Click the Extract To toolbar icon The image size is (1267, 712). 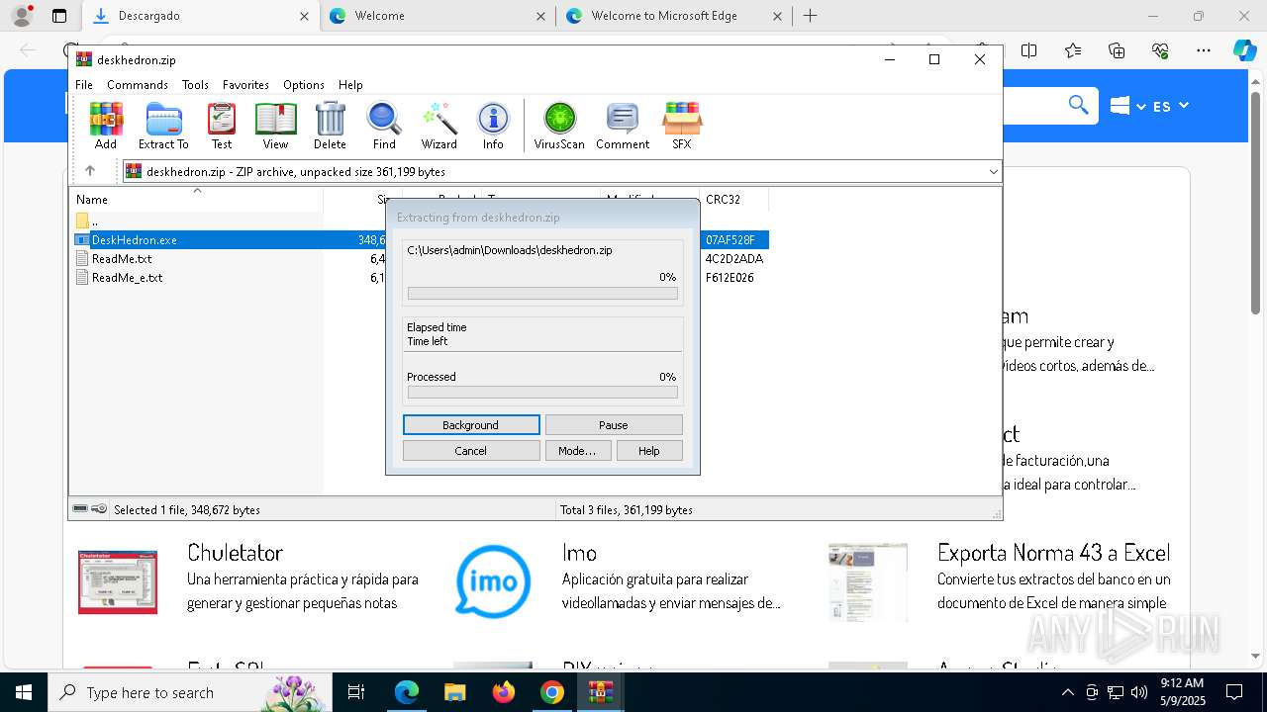coord(163,126)
